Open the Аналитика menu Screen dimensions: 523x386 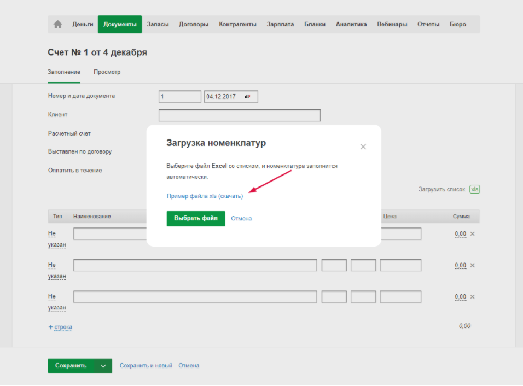(351, 25)
